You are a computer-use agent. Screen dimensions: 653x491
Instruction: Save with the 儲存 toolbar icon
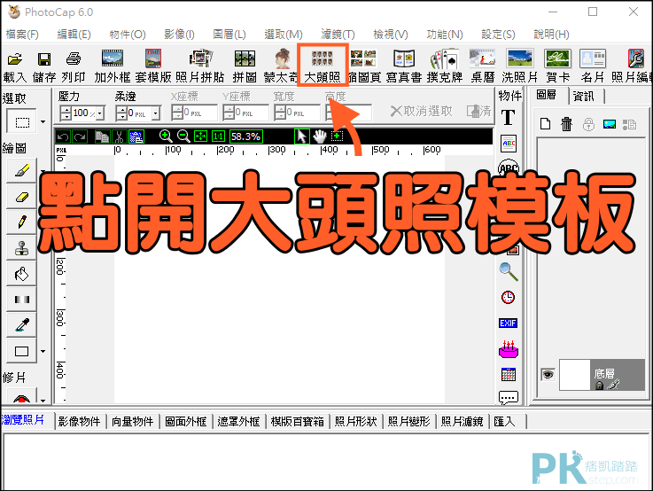click(x=44, y=66)
